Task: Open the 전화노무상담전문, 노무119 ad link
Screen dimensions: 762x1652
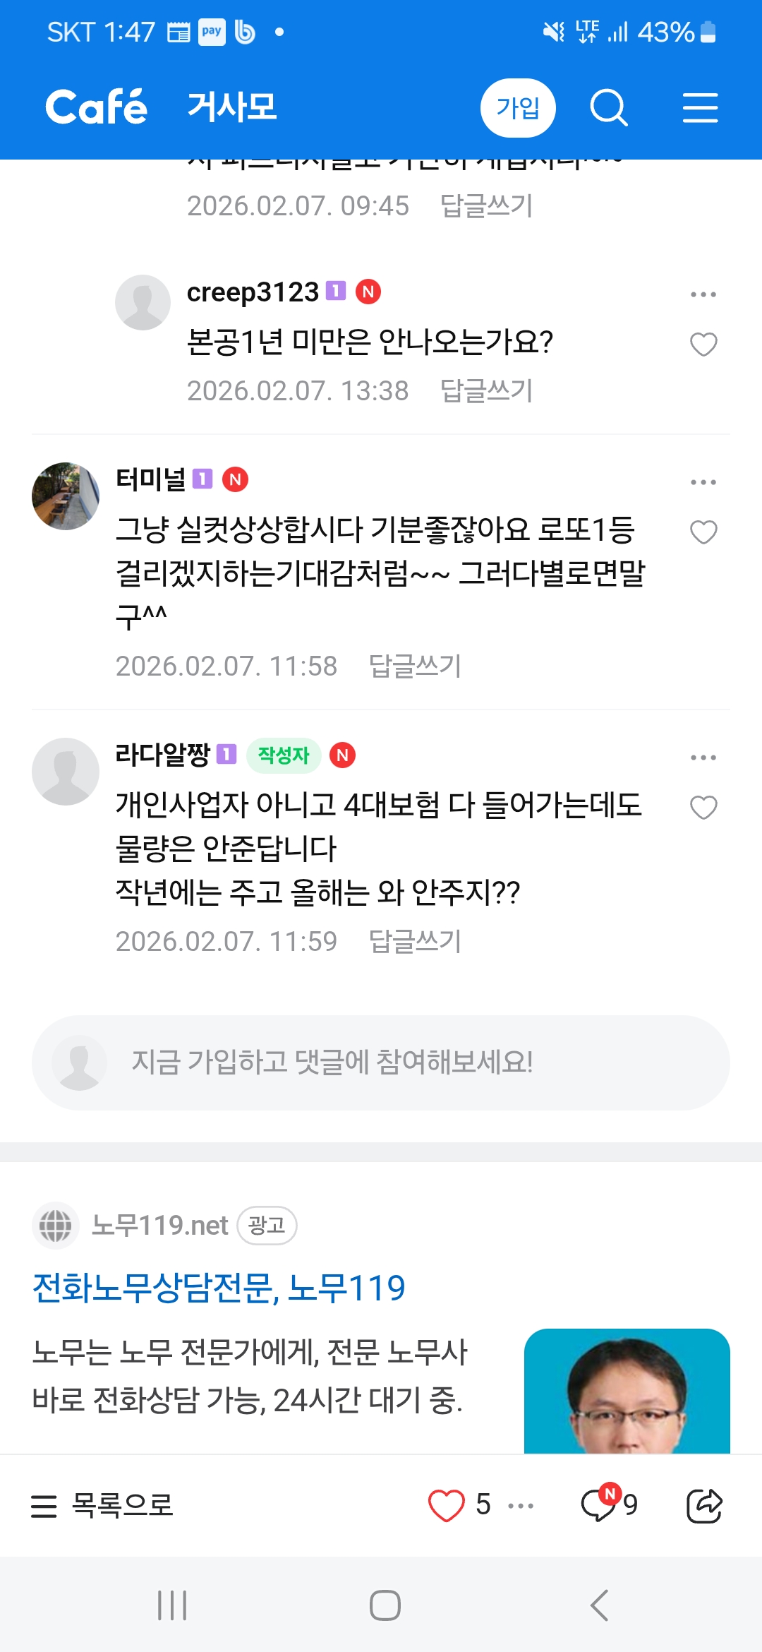Action: tap(219, 1288)
